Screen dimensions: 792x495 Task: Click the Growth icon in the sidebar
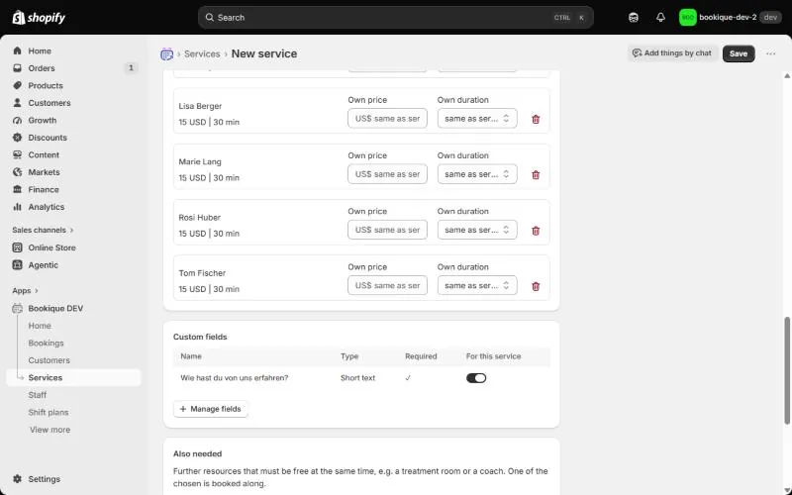(17, 120)
